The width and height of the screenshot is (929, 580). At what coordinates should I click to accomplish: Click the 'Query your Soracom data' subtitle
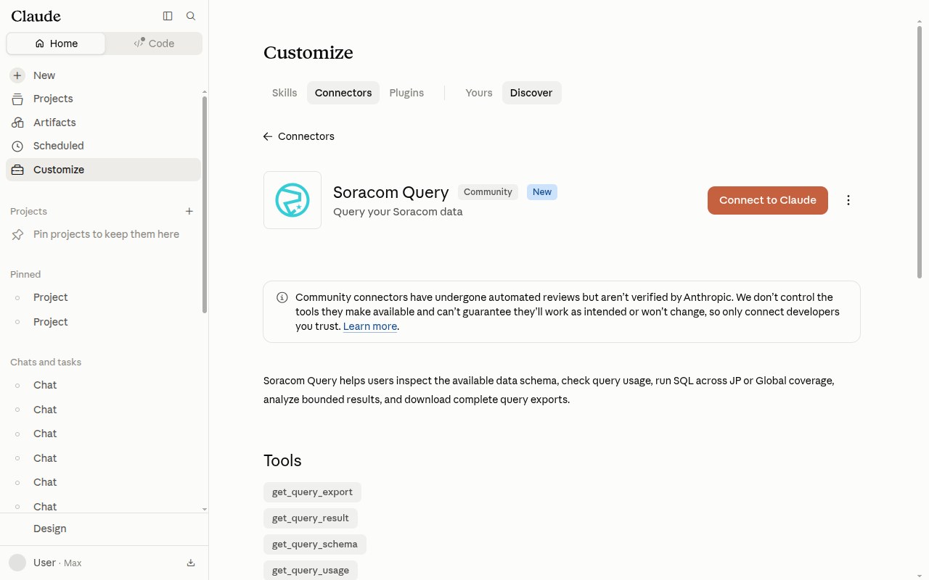(398, 212)
